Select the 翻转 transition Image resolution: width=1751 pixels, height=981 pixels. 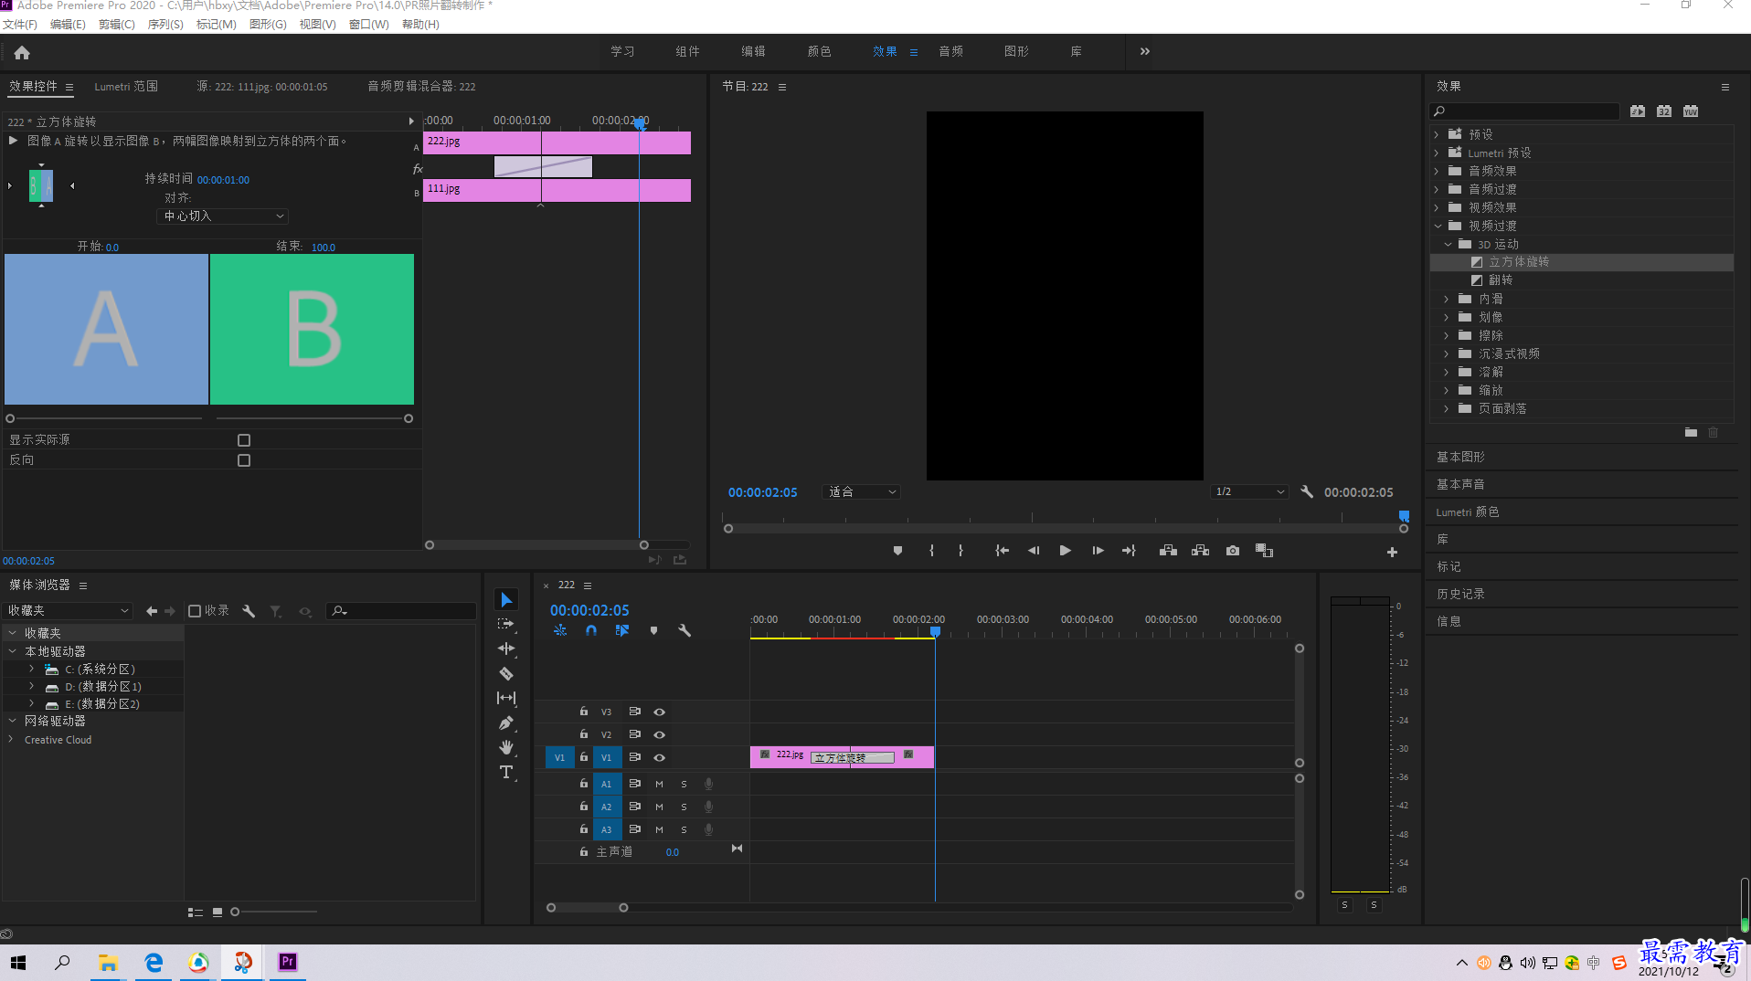tap(1501, 280)
